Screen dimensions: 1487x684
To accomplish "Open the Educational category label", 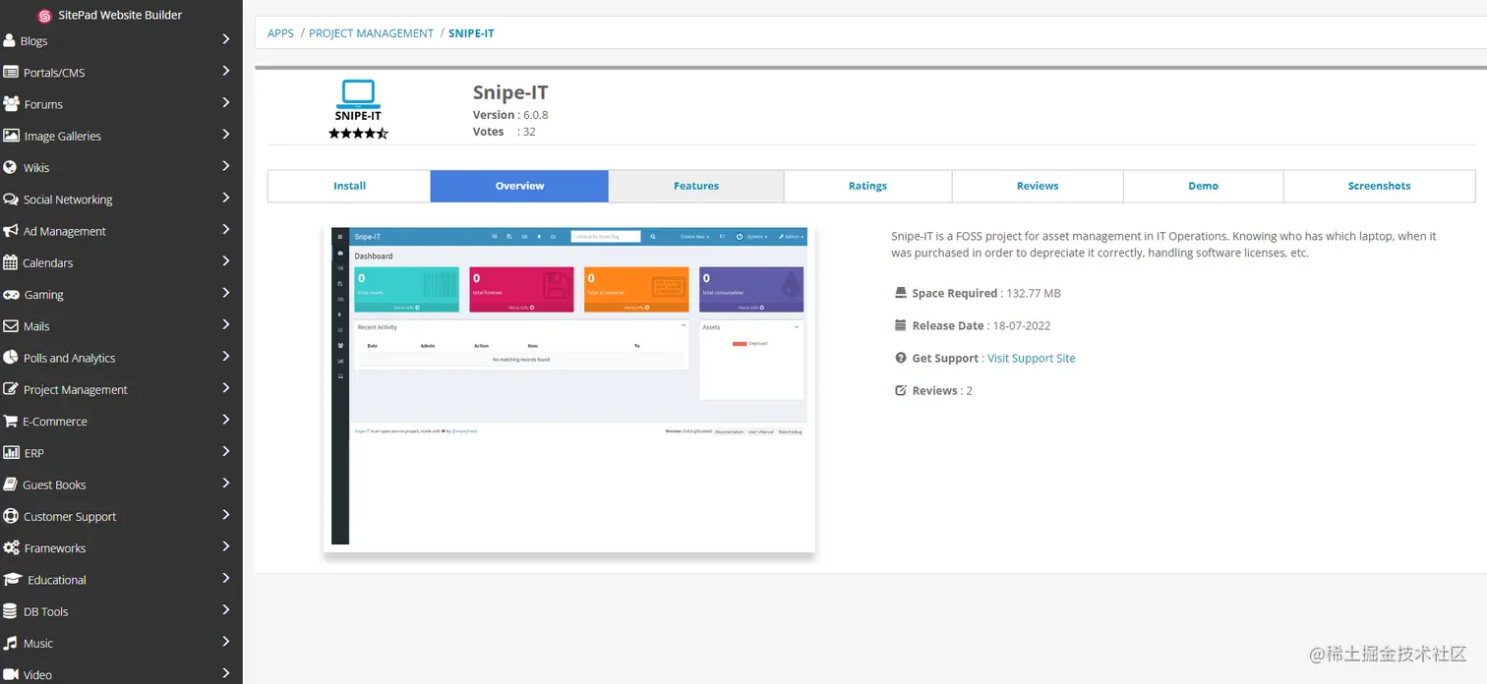I will pos(57,580).
